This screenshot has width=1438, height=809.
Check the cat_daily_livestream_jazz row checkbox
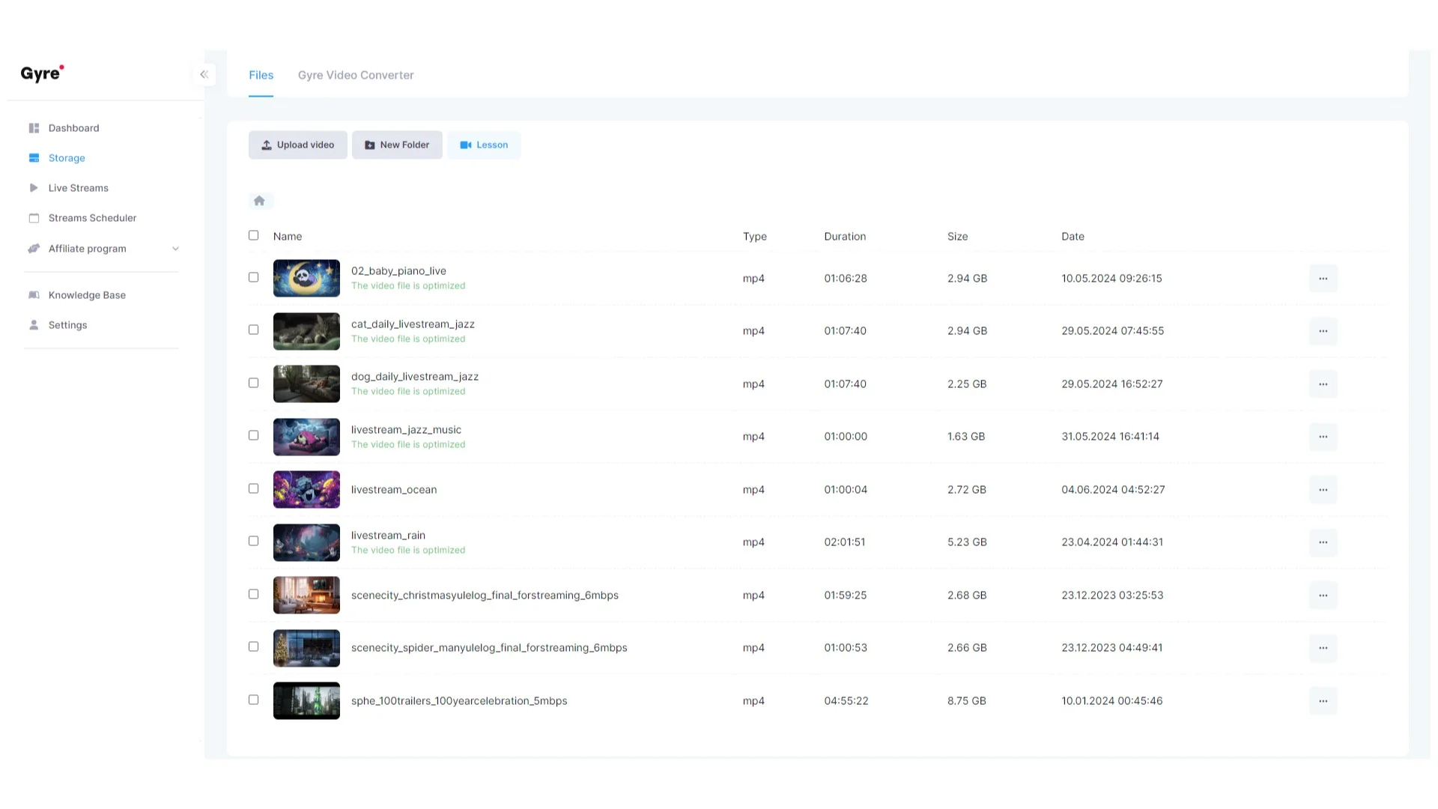pos(253,329)
